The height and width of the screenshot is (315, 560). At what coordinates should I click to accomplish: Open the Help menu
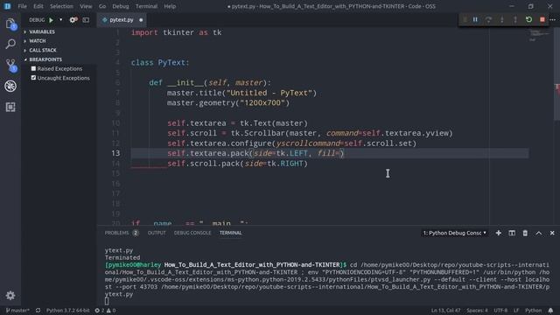click(170, 6)
